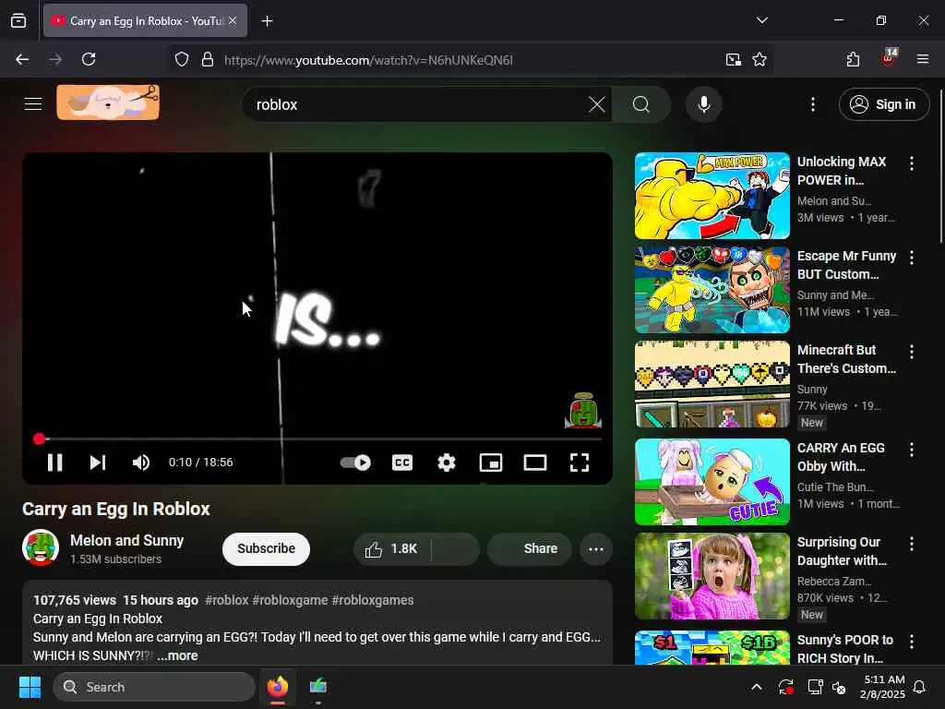The height and width of the screenshot is (709, 945).
Task: Open Melon and Sunny channel name
Action: pyautogui.click(x=126, y=540)
